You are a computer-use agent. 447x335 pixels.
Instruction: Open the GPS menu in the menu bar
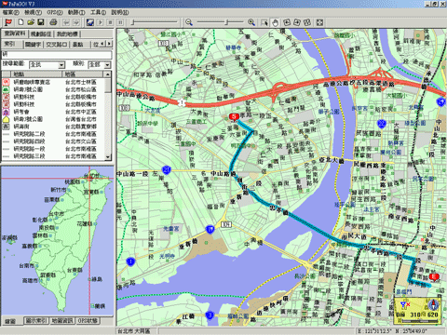pos(55,12)
